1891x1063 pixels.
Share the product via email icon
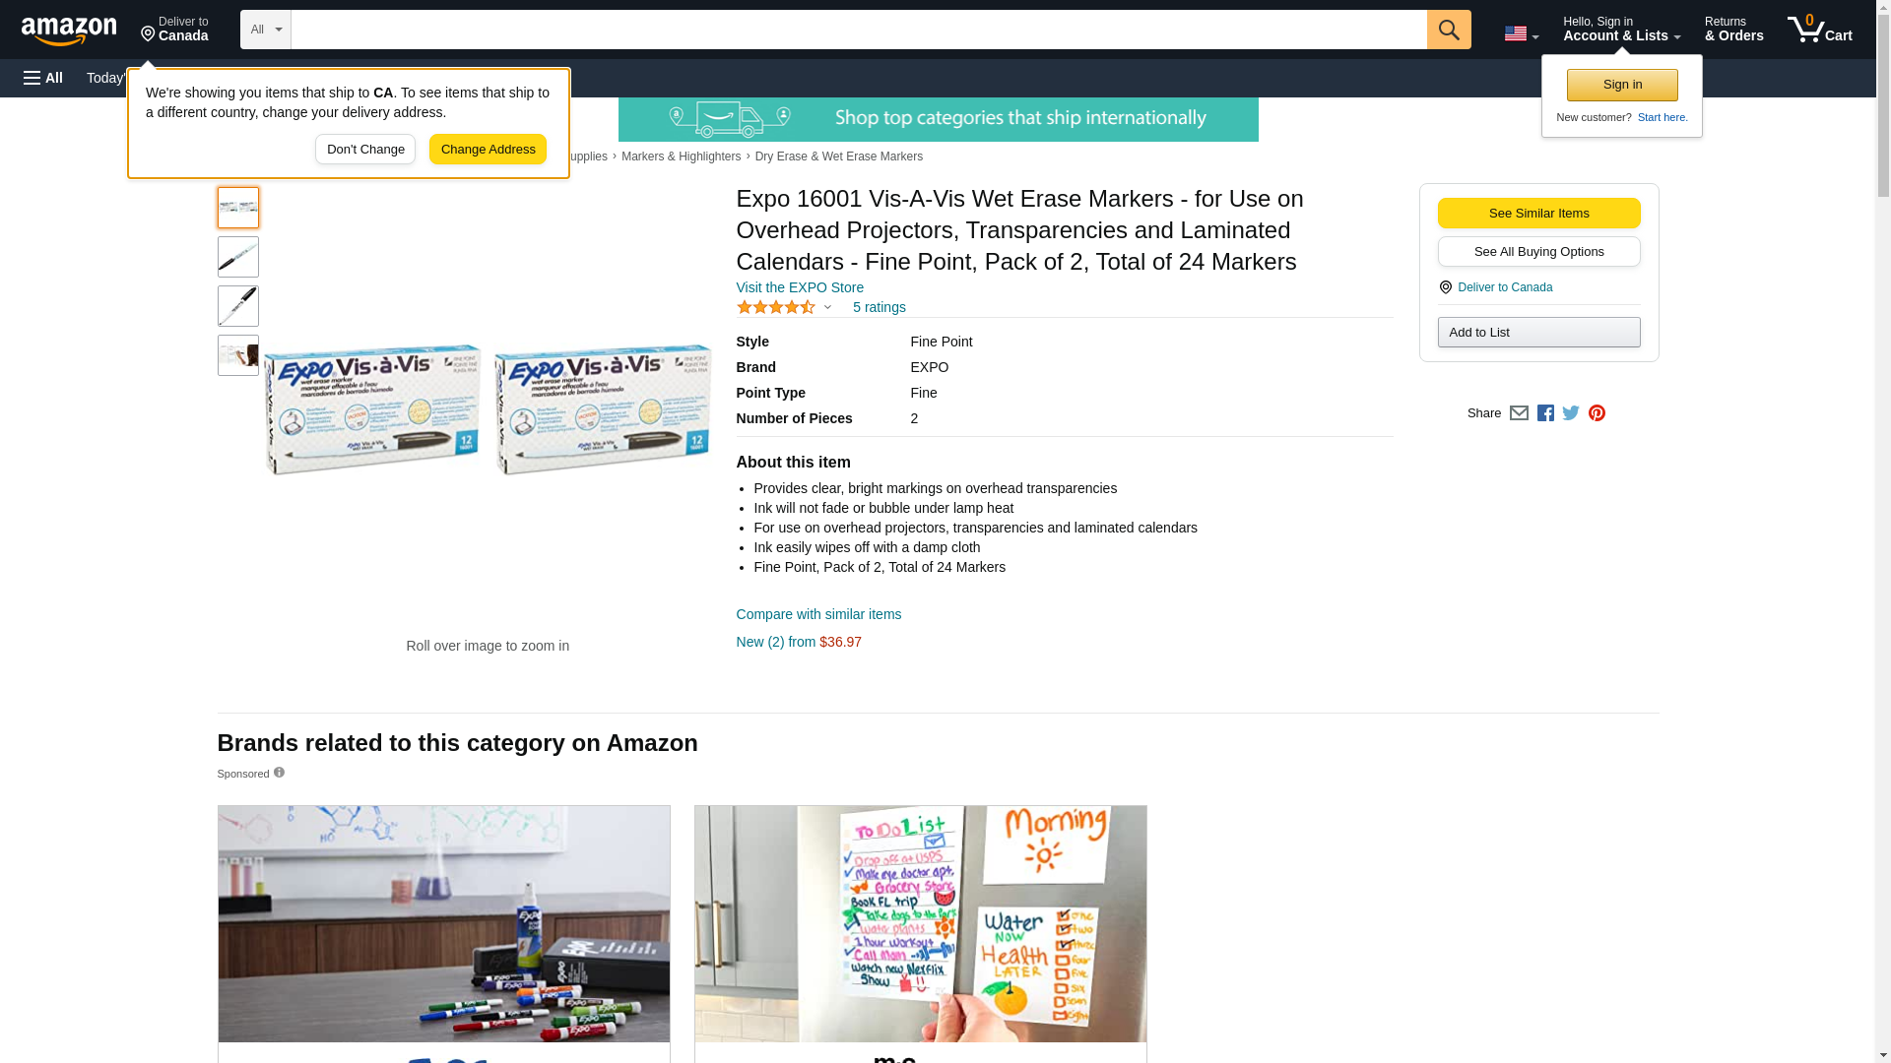[1519, 413]
